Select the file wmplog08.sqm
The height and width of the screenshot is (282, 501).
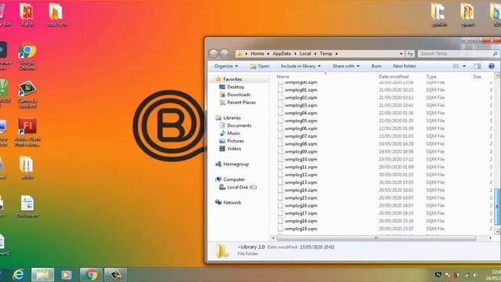[301, 144]
